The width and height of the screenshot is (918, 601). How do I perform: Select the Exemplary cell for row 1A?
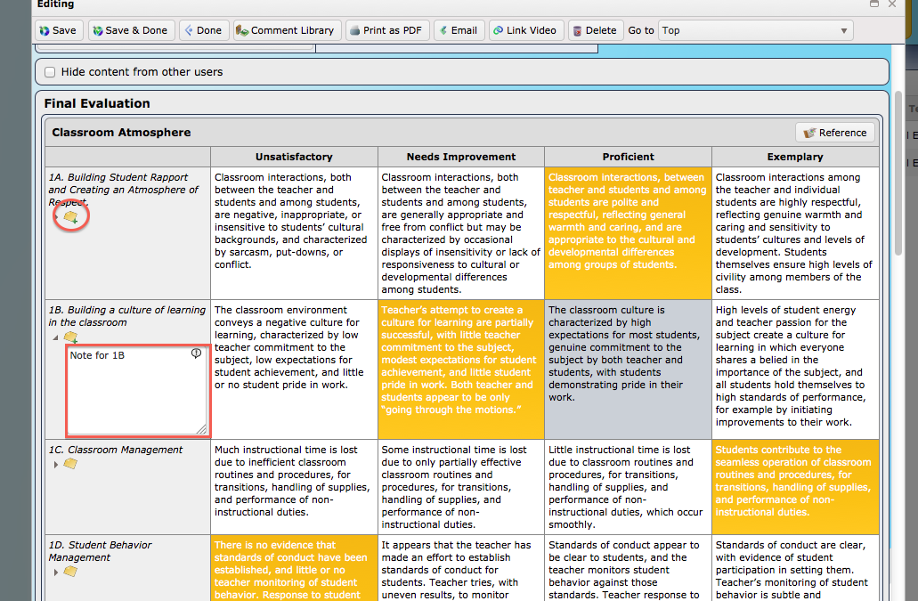796,233
